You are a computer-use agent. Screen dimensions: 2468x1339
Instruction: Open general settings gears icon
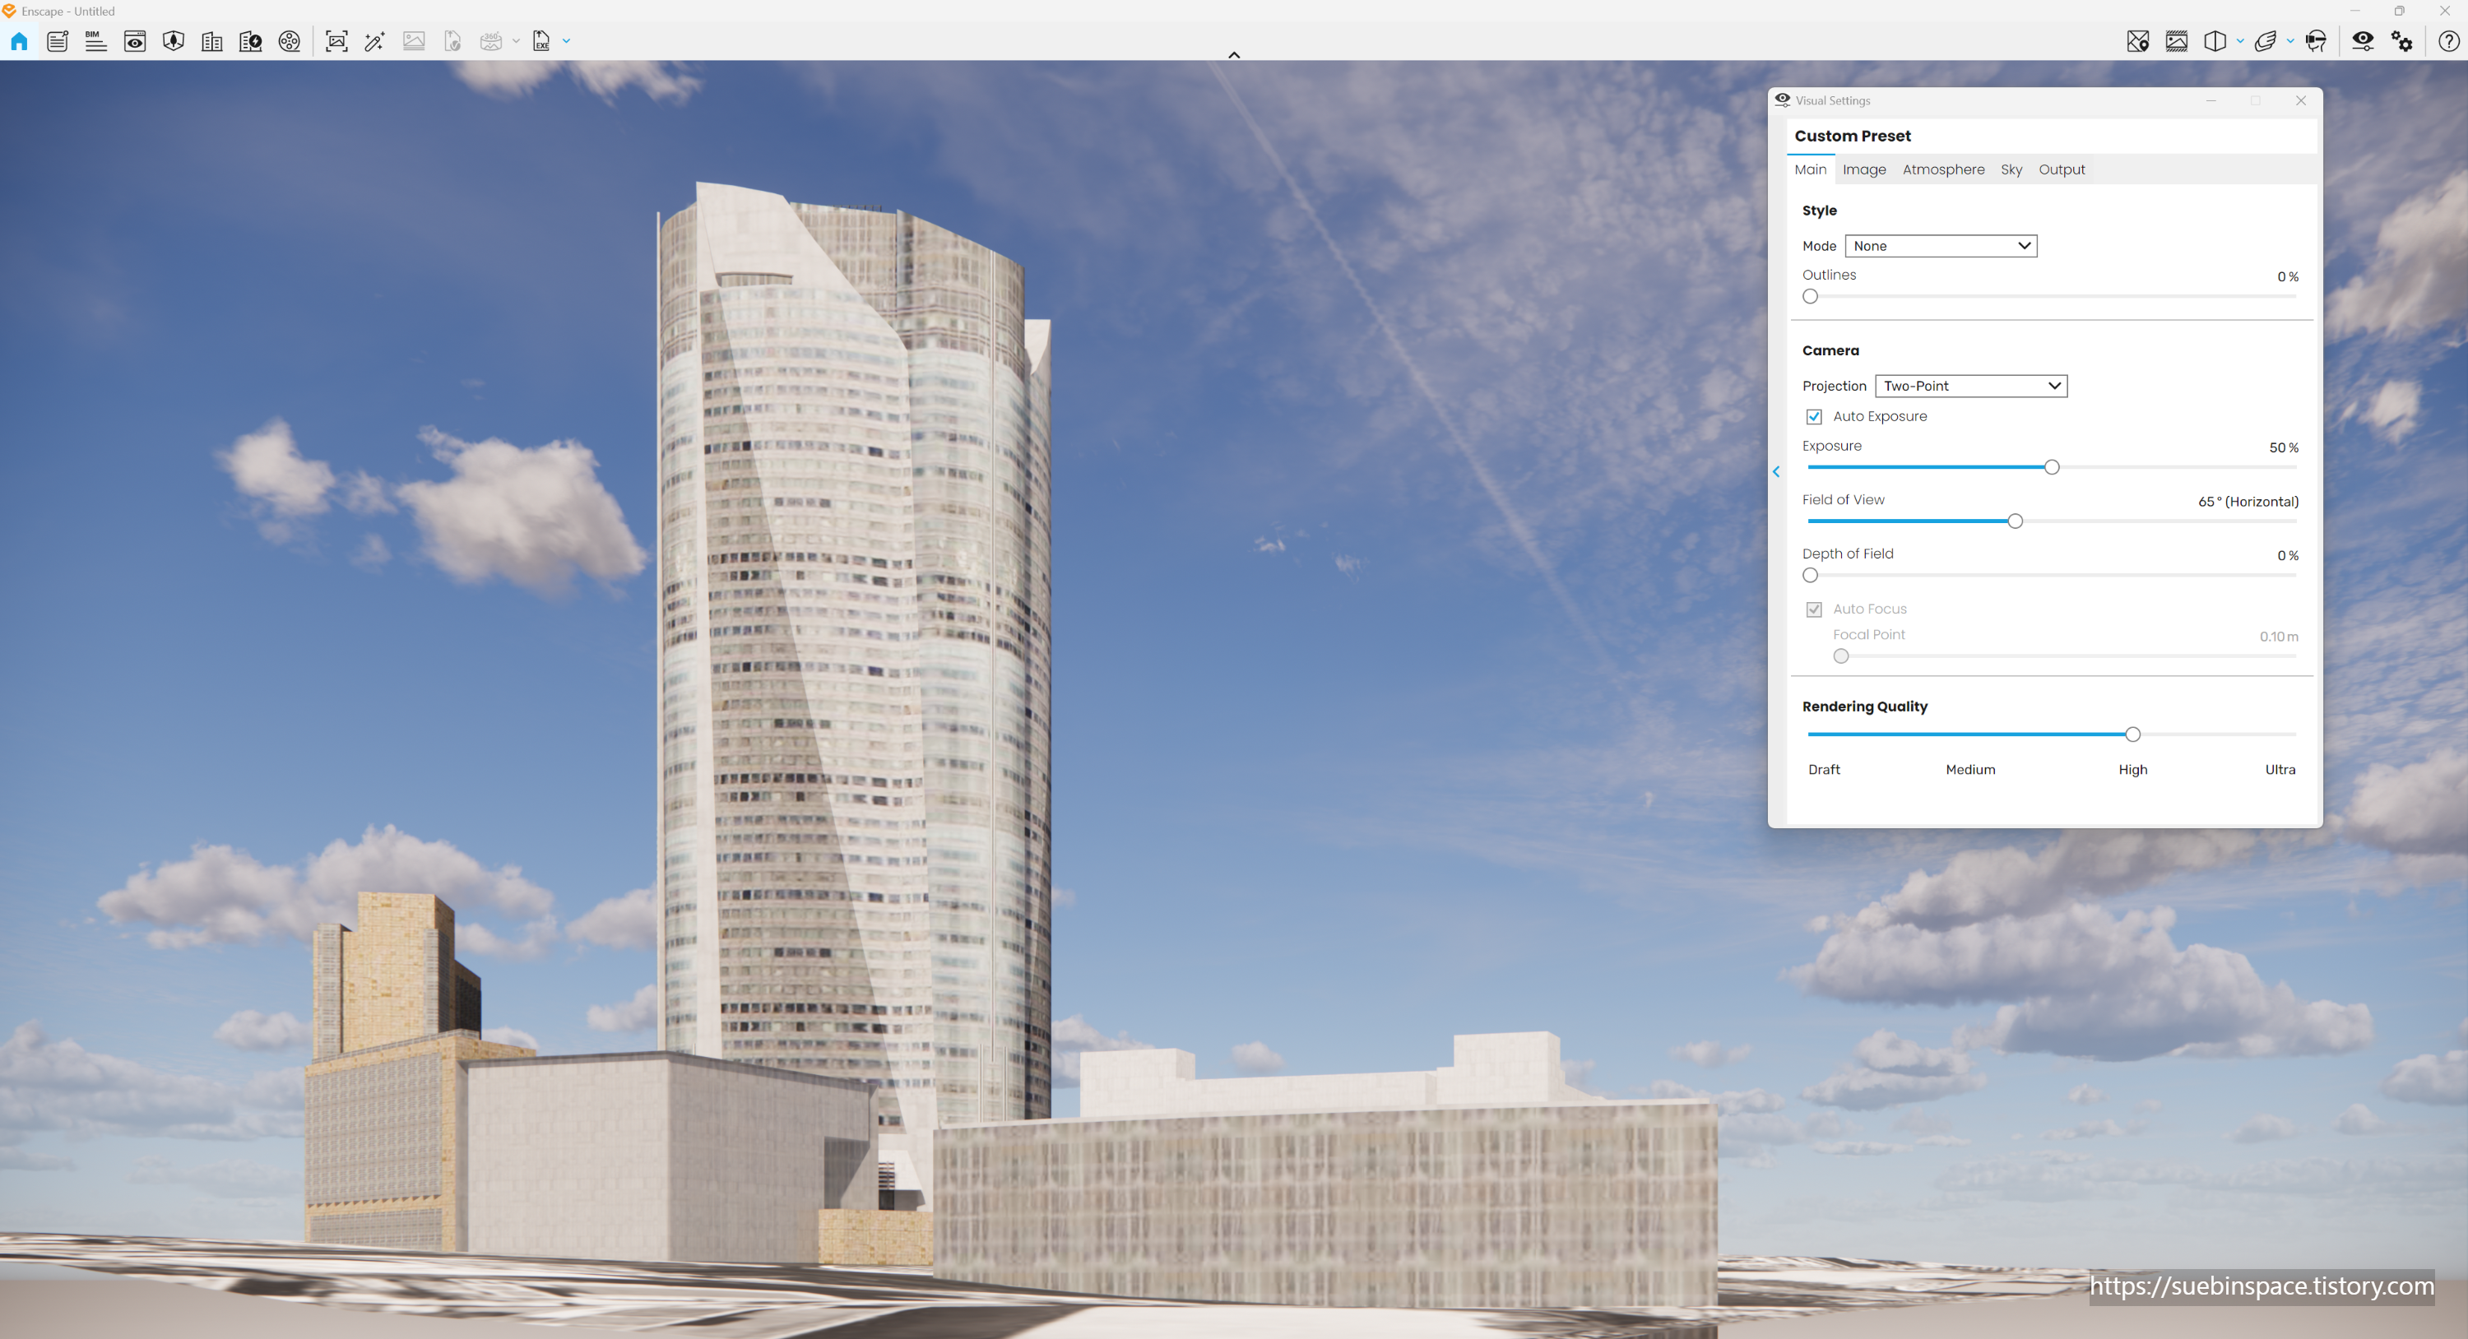coord(2402,41)
